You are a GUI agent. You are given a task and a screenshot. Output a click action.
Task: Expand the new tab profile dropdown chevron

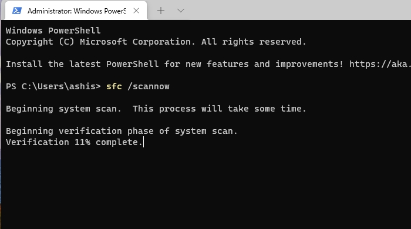click(x=181, y=11)
